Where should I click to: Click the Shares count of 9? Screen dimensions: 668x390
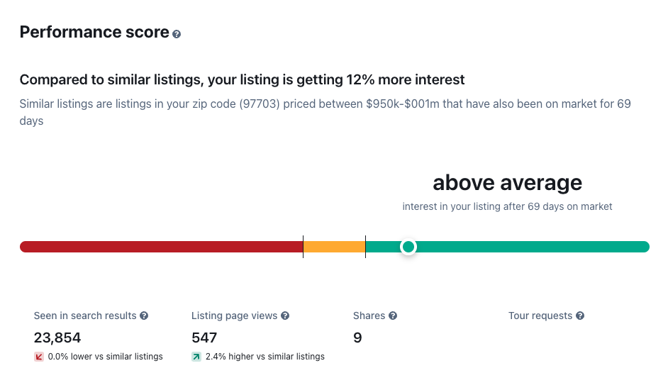[x=357, y=338]
